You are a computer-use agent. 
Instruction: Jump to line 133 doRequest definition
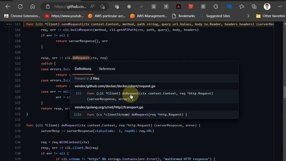click(x=154, y=96)
